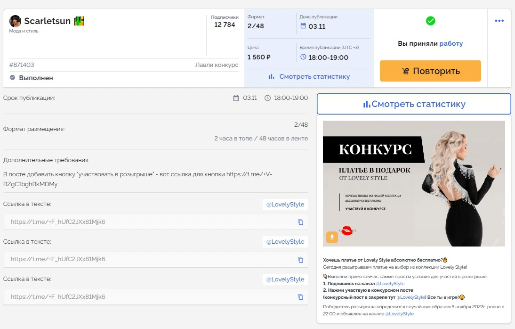The image size is (515, 329).
Task: Click subscriber count 12 784
Action: click(225, 25)
